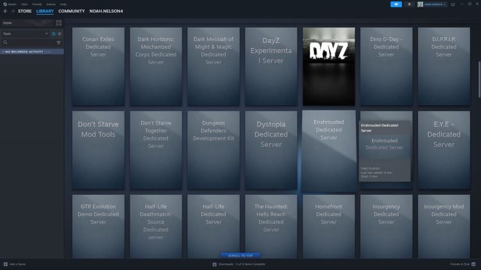This screenshot has width=481, height=270.
Task: Toggle sort by recent activity clock icon
Action: (x=54, y=33)
